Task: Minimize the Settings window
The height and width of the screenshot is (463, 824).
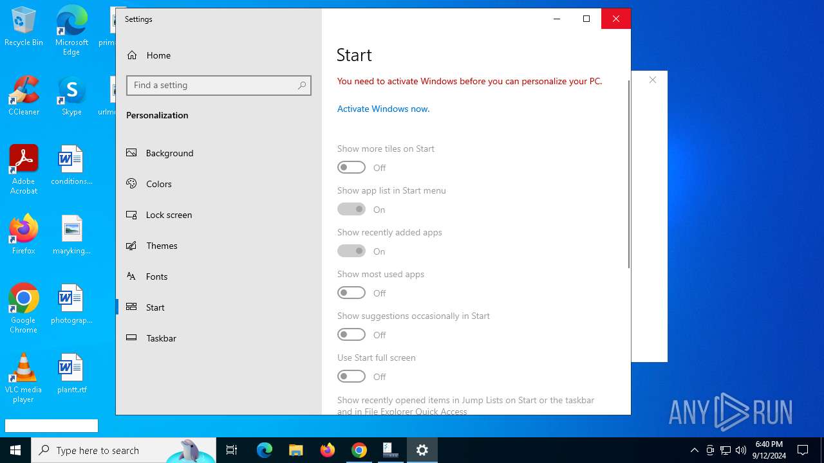Action: point(557,19)
